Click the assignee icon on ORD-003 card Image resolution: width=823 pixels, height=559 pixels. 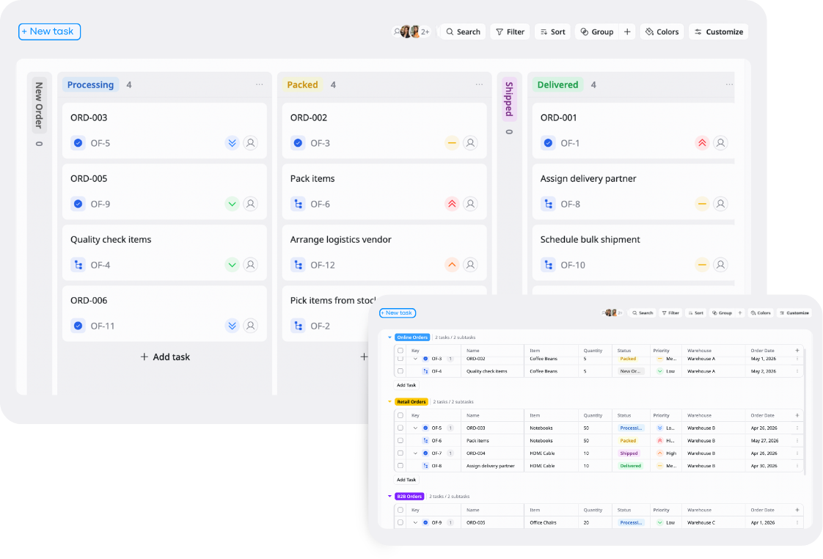pyautogui.click(x=251, y=143)
